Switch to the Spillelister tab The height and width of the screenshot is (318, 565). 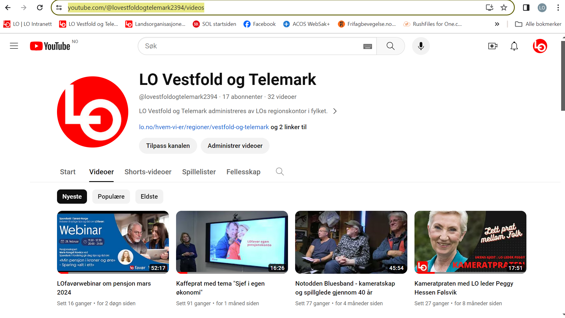point(199,172)
